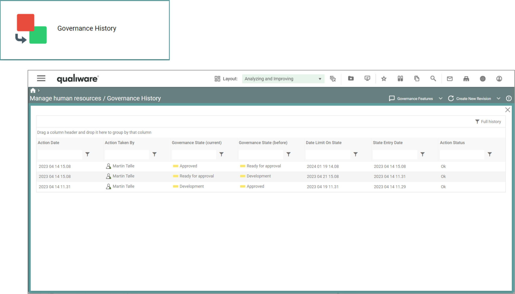Expand the Create New Revision chevron
Viewport: 515px width, 294px height.
pyautogui.click(x=499, y=98)
